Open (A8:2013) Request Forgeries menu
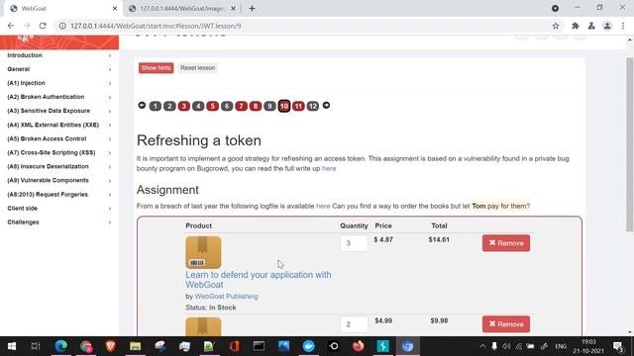Image resolution: width=634 pixels, height=356 pixels. (x=59, y=195)
